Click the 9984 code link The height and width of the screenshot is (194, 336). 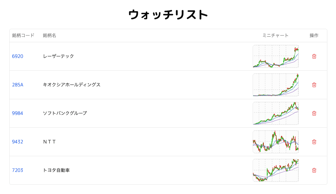(17, 113)
